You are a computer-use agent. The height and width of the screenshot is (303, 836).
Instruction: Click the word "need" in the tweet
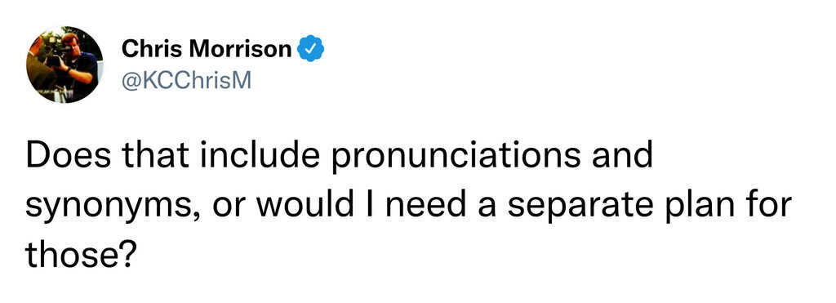point(425,205)
